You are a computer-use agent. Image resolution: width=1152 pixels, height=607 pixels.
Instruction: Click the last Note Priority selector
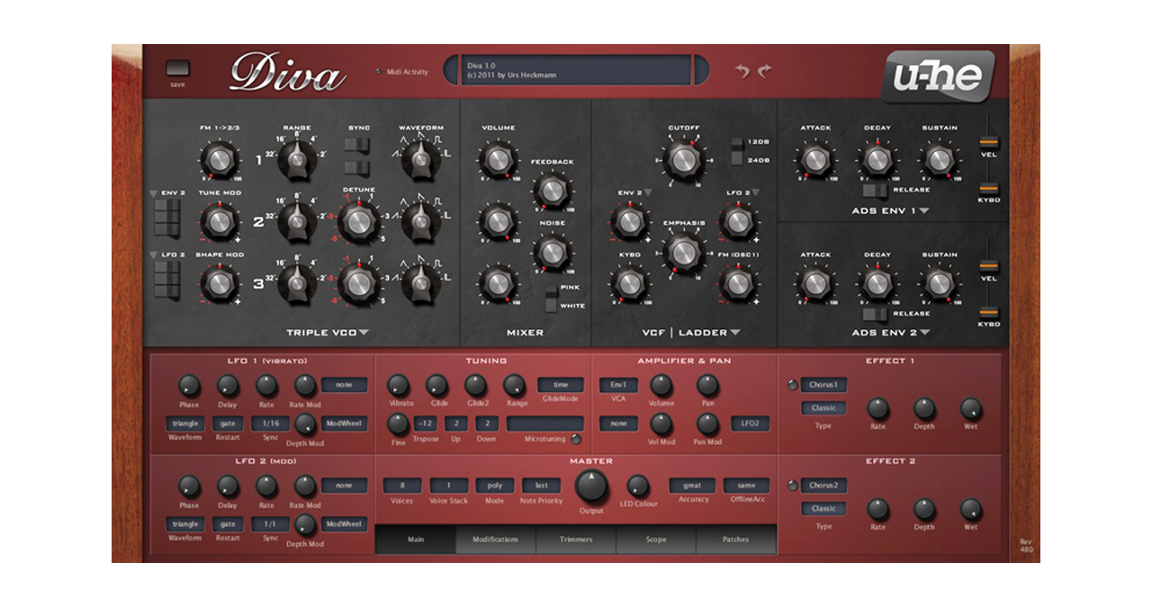542,486
